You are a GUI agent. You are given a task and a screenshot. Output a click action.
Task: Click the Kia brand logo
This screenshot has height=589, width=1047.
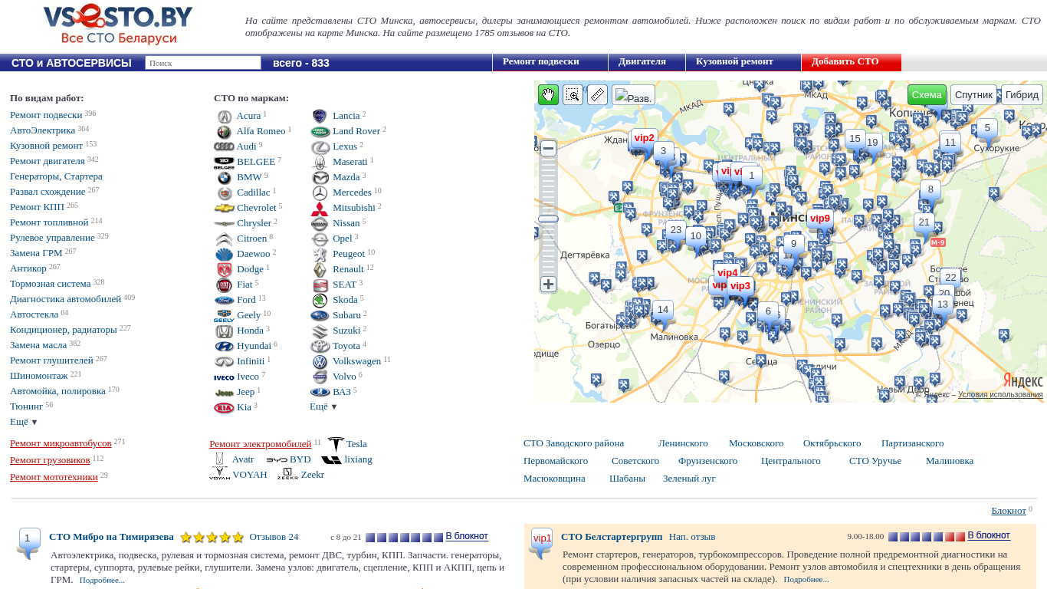(x=224, y=408)
